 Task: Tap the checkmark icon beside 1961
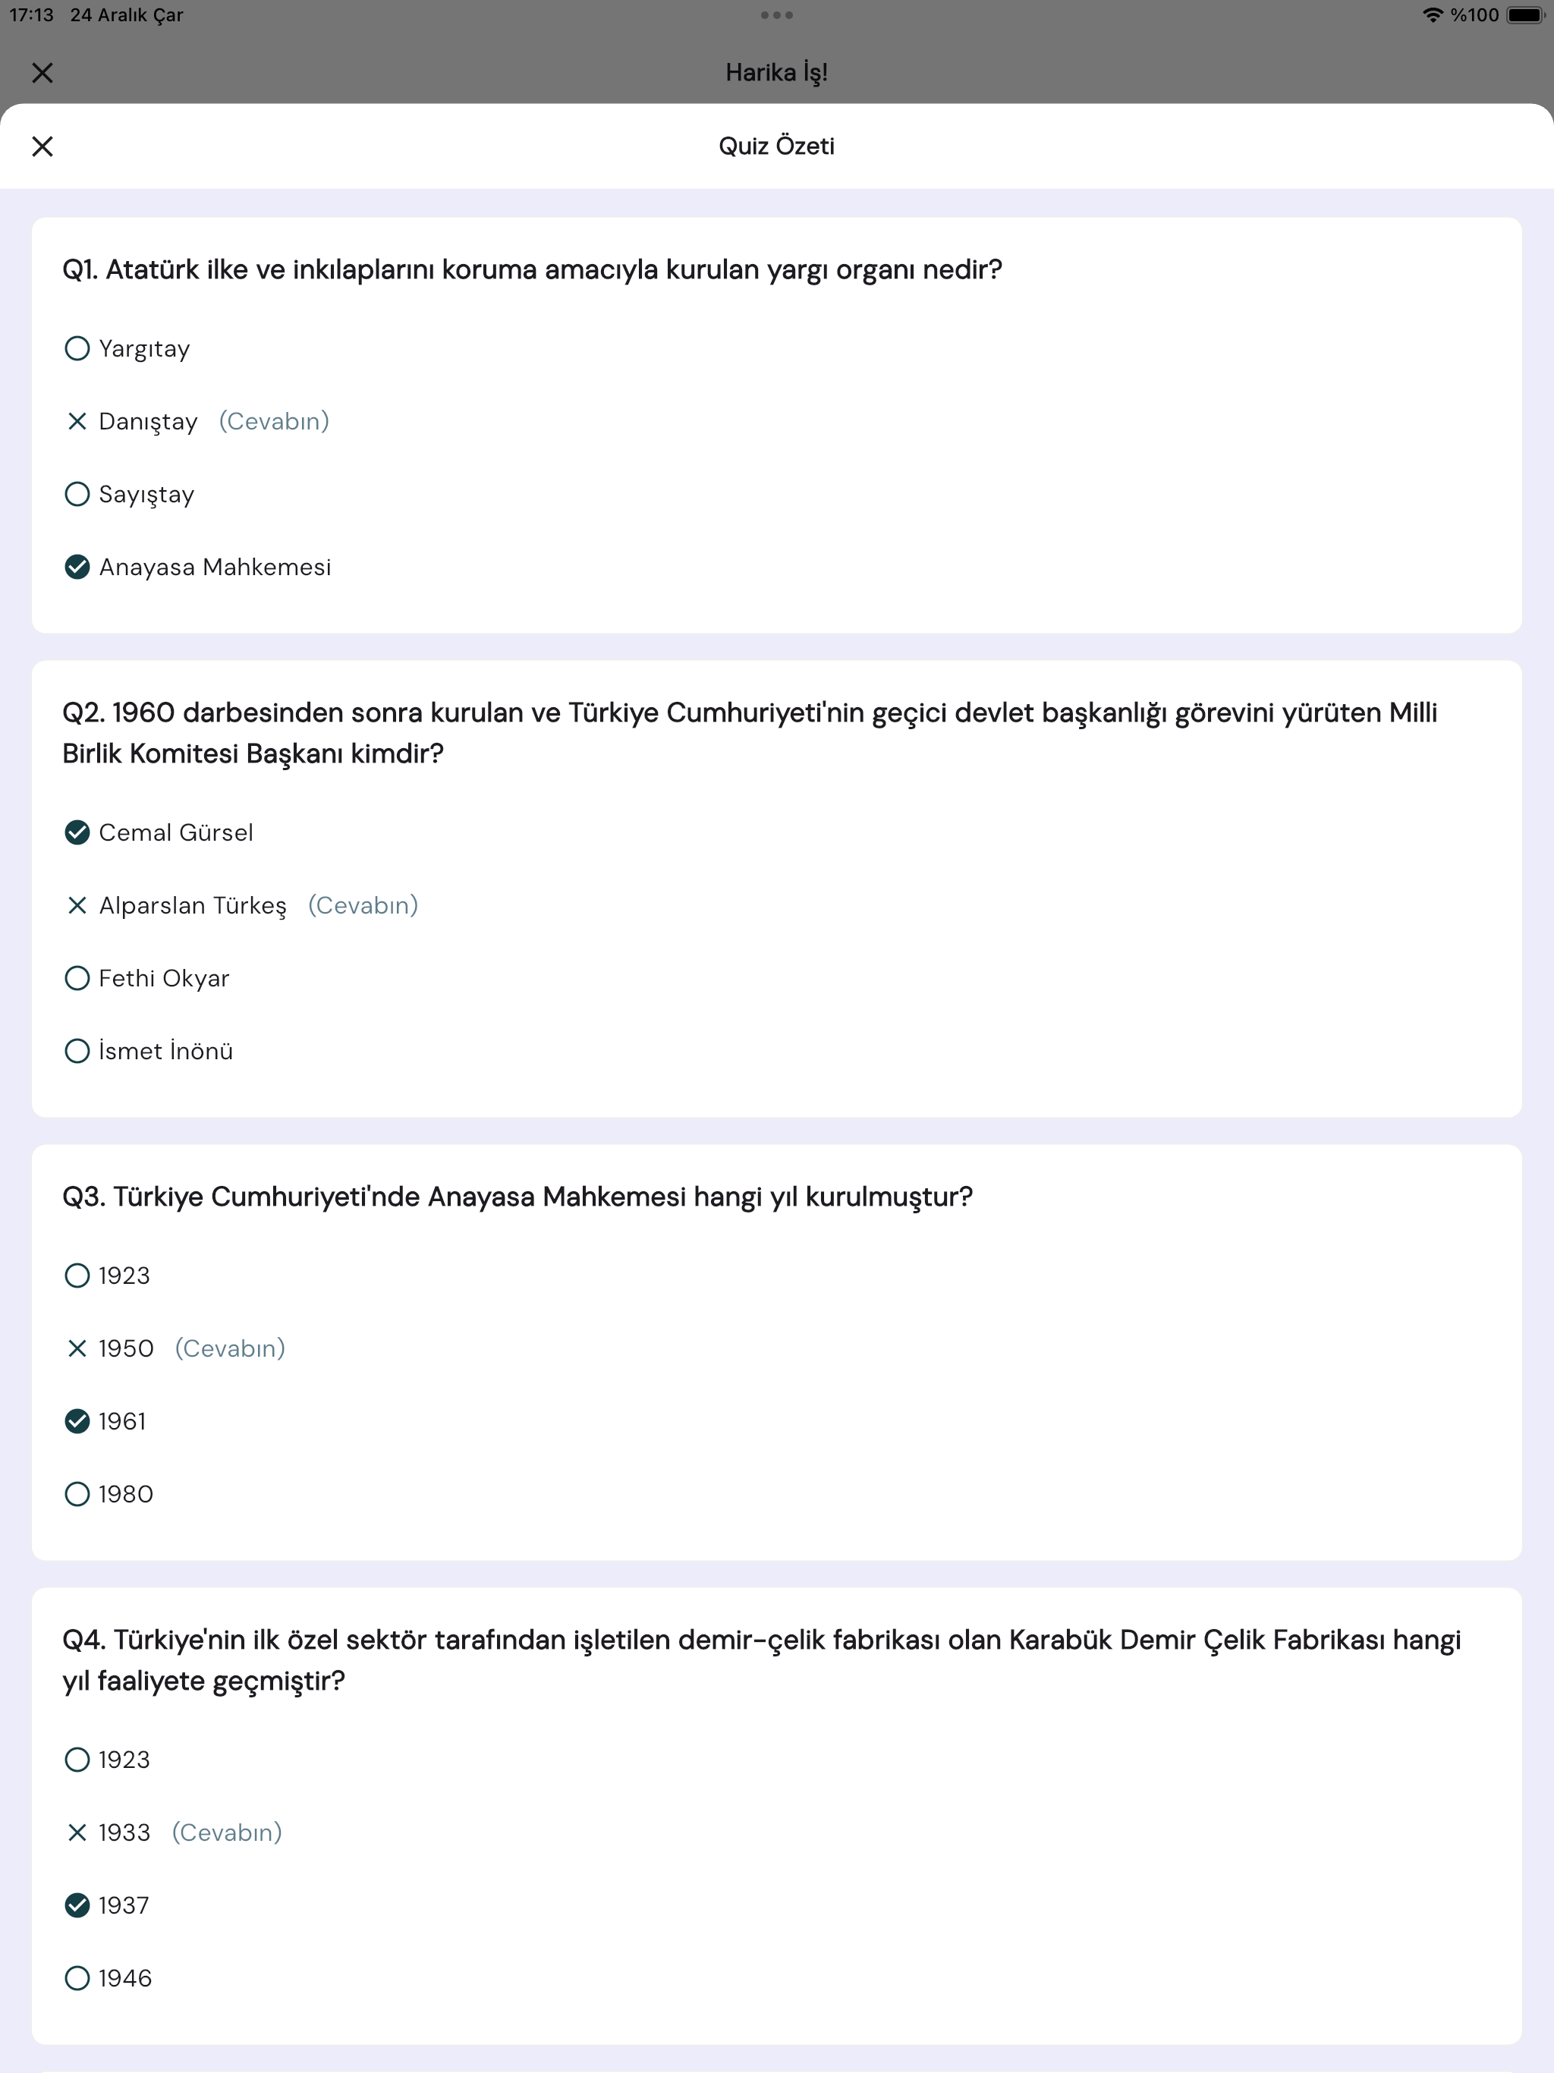click(x=77, y=1422)
